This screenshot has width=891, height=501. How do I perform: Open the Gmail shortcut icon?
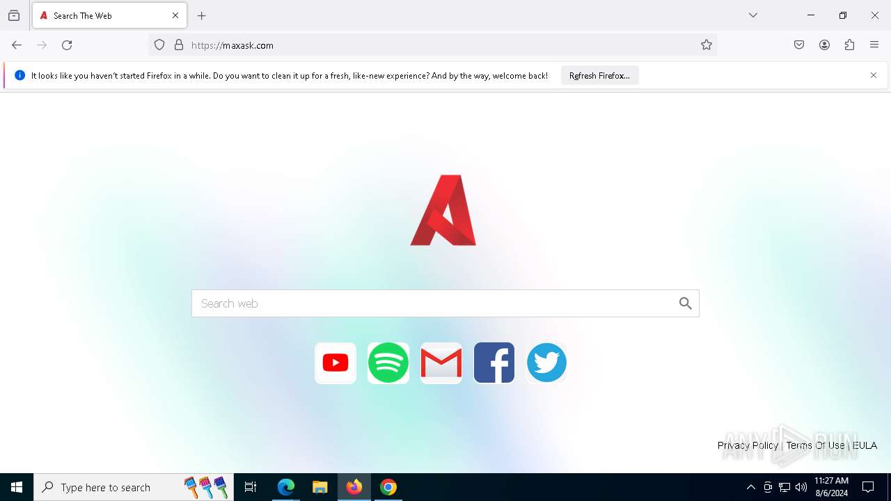(x=441, y=363)
